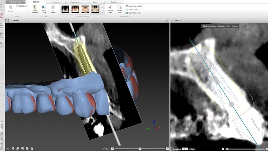Open the Info module in left sidebar
The height and width of the screenshot is (151, 268).
2,25
